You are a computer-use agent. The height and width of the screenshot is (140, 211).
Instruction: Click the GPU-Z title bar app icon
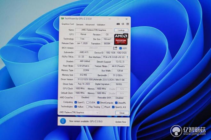(x=62, y=18)
